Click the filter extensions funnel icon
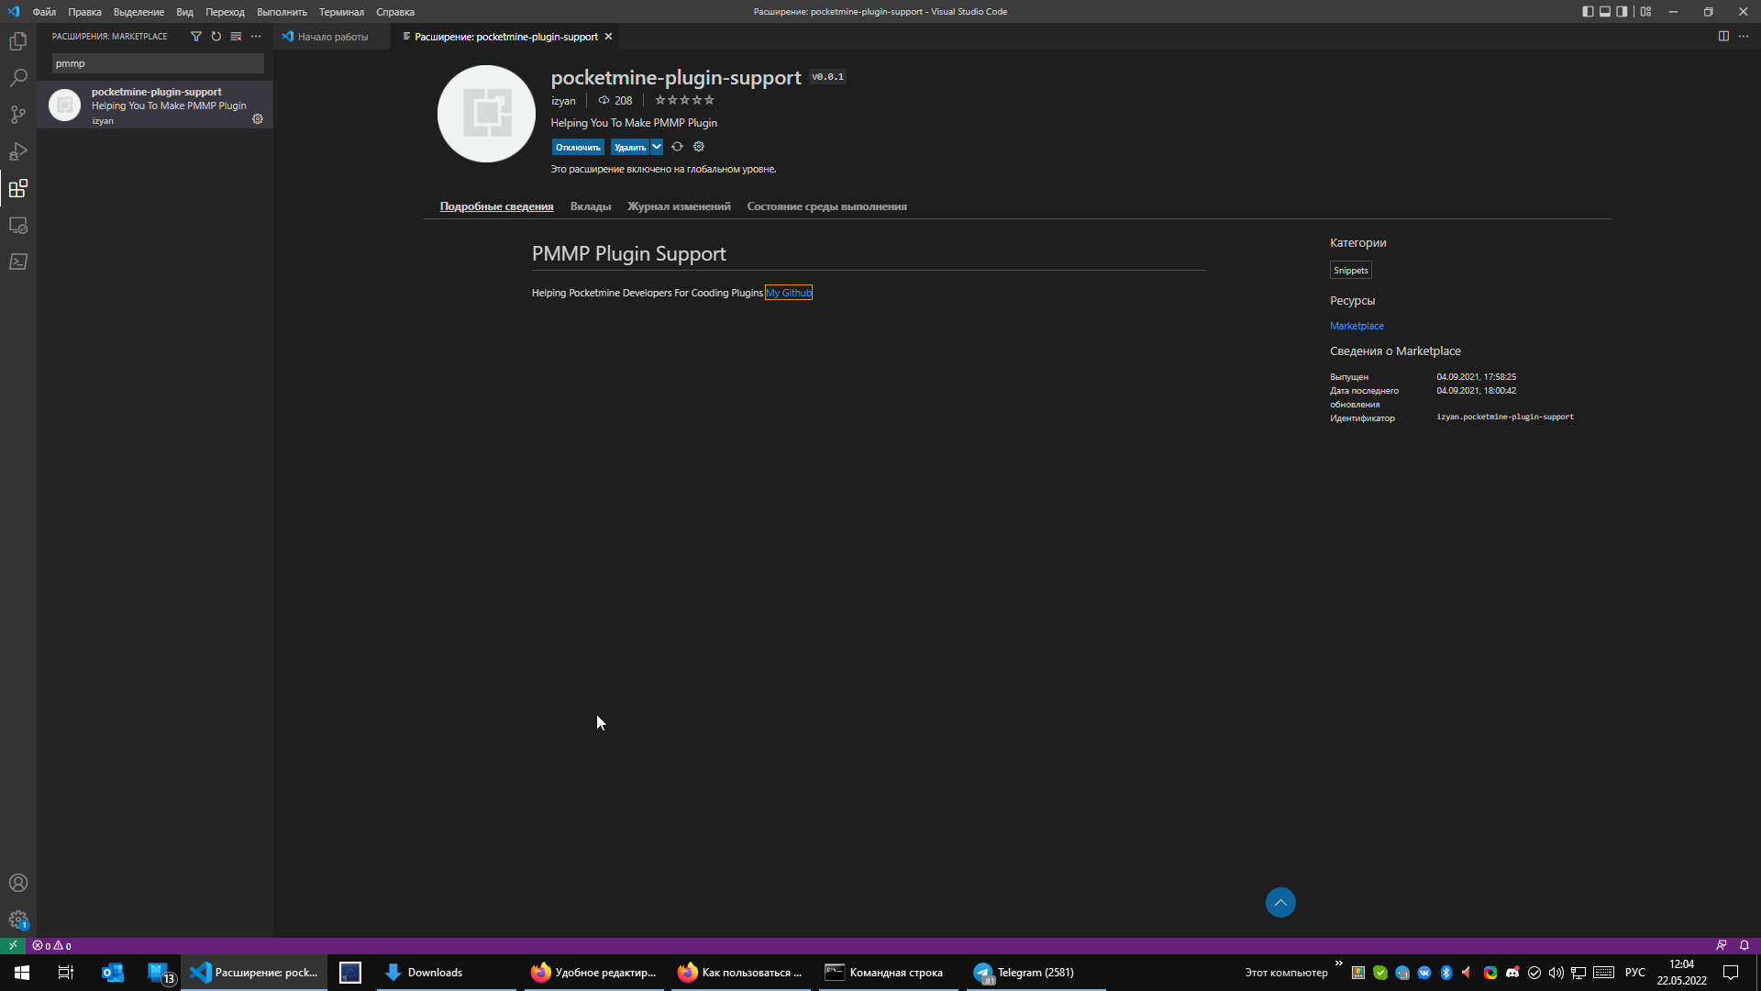1761x991 pixels. (x=195, y=37)
